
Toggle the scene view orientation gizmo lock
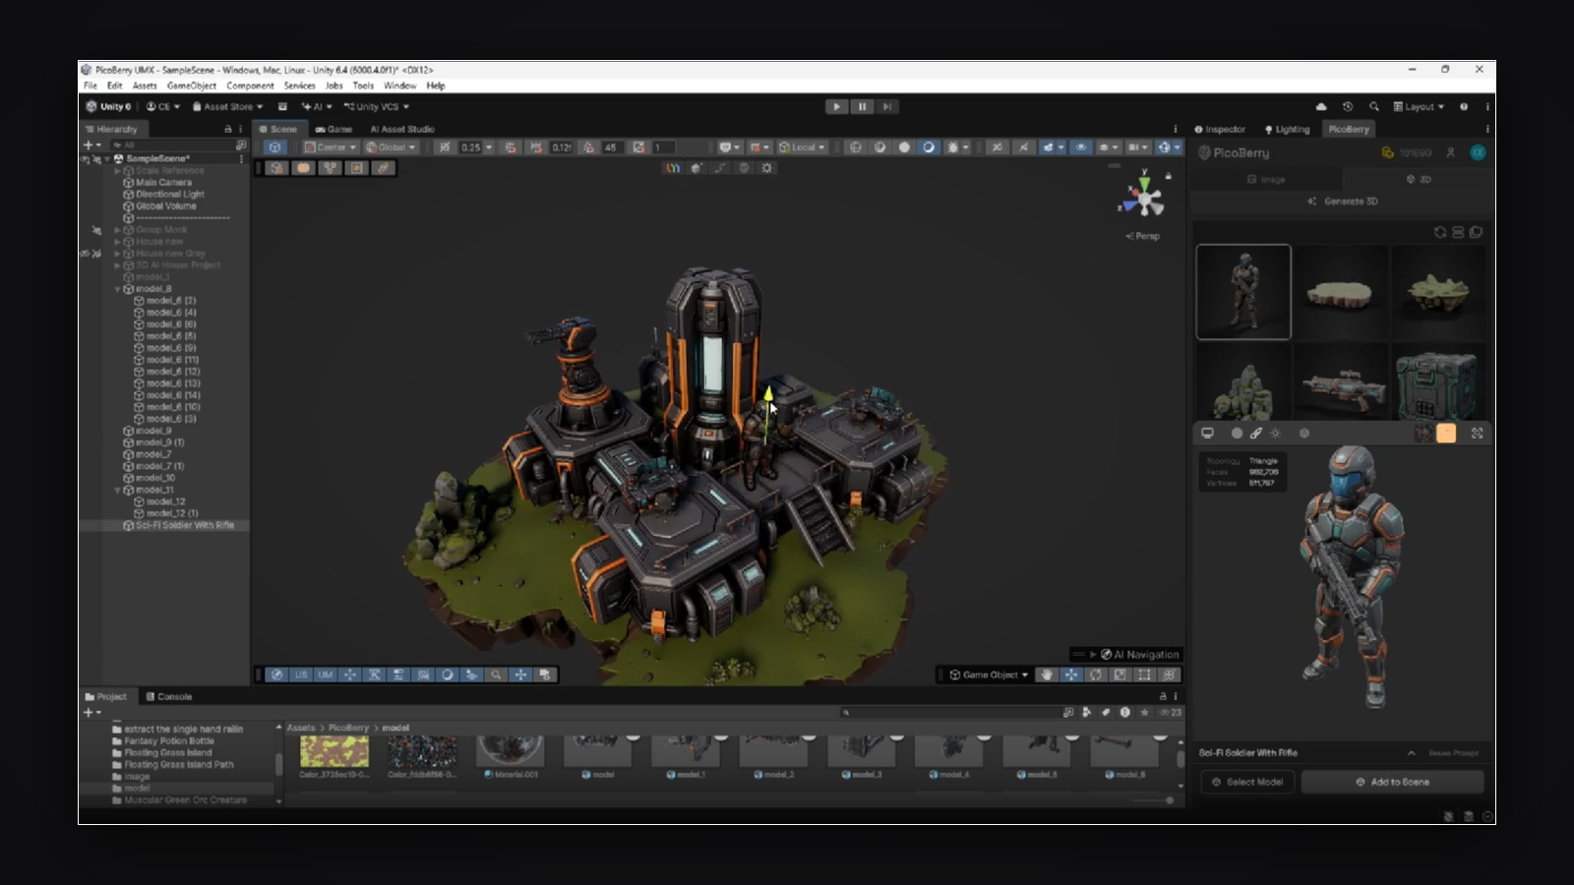point(1169,176)
